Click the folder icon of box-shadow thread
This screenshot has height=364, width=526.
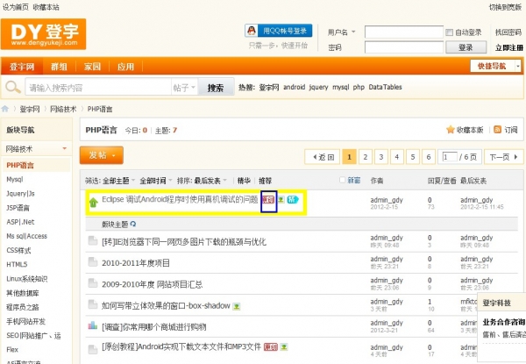tap(93, 304)
